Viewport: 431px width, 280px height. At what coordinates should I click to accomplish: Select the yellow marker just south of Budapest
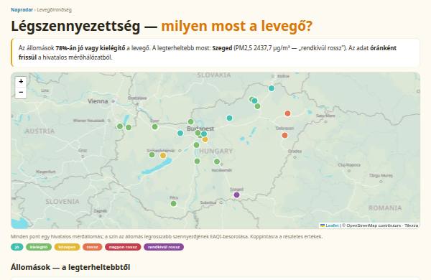point(205,139)
